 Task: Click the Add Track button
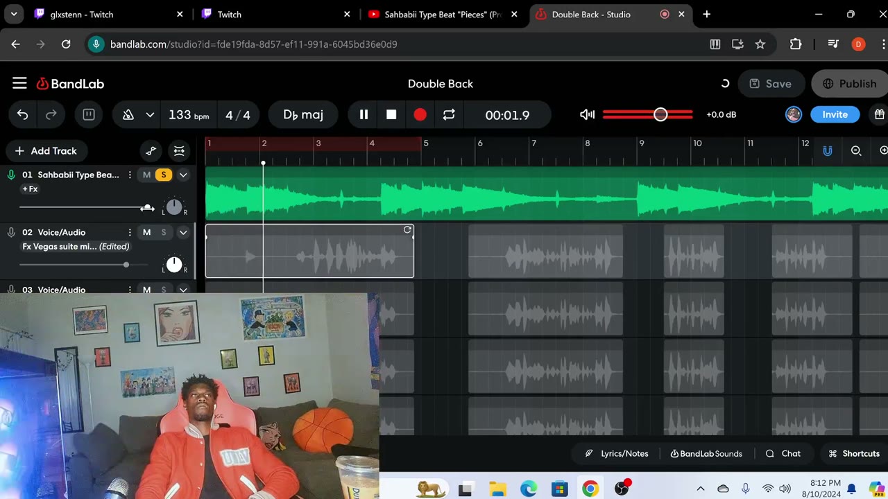point(46,151)
